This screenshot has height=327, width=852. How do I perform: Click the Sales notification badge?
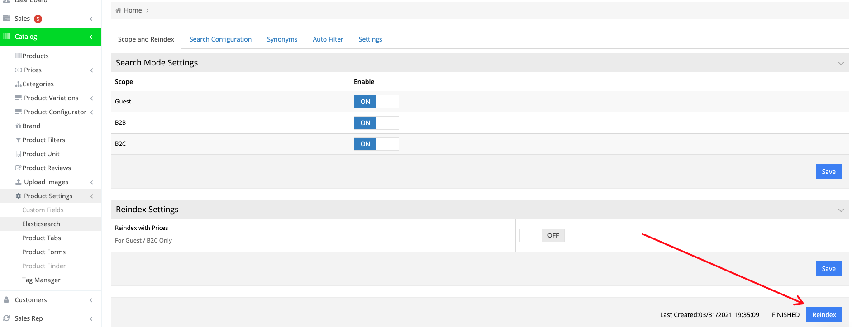[x=38, y=19]
